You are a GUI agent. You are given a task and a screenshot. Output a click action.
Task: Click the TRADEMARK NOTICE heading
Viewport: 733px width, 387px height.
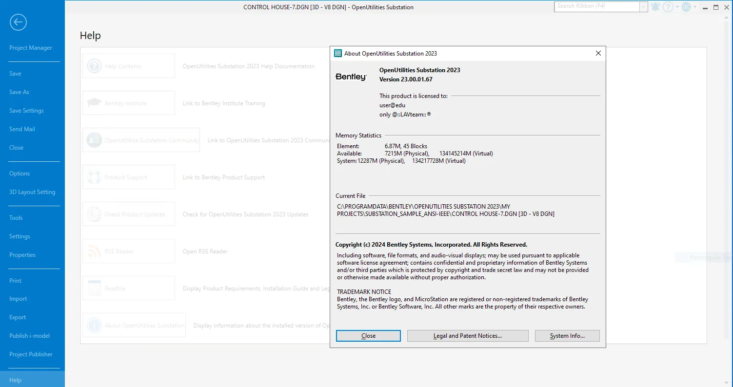[x=364, y=292]
